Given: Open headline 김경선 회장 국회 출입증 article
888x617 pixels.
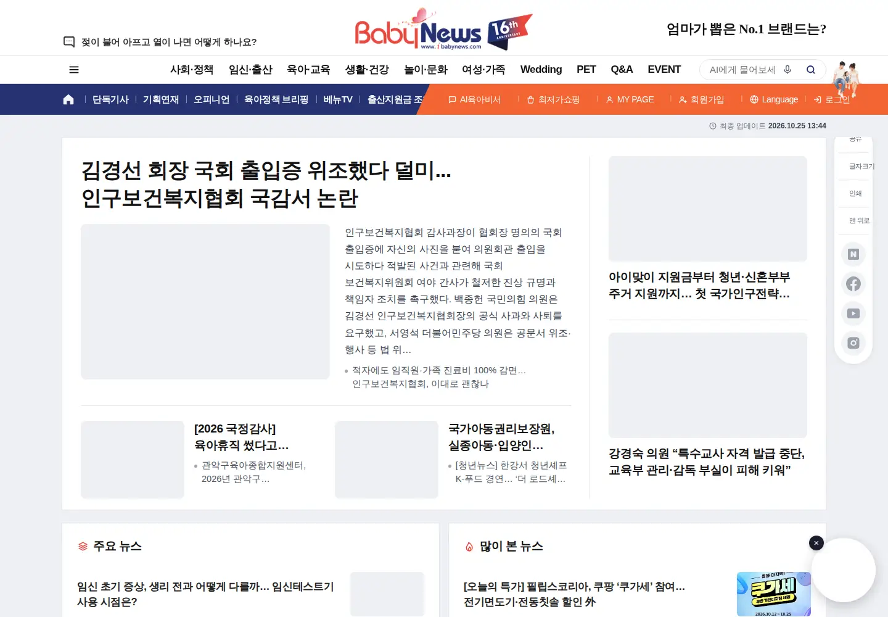Looking at the screenshot, I should 266,184.
